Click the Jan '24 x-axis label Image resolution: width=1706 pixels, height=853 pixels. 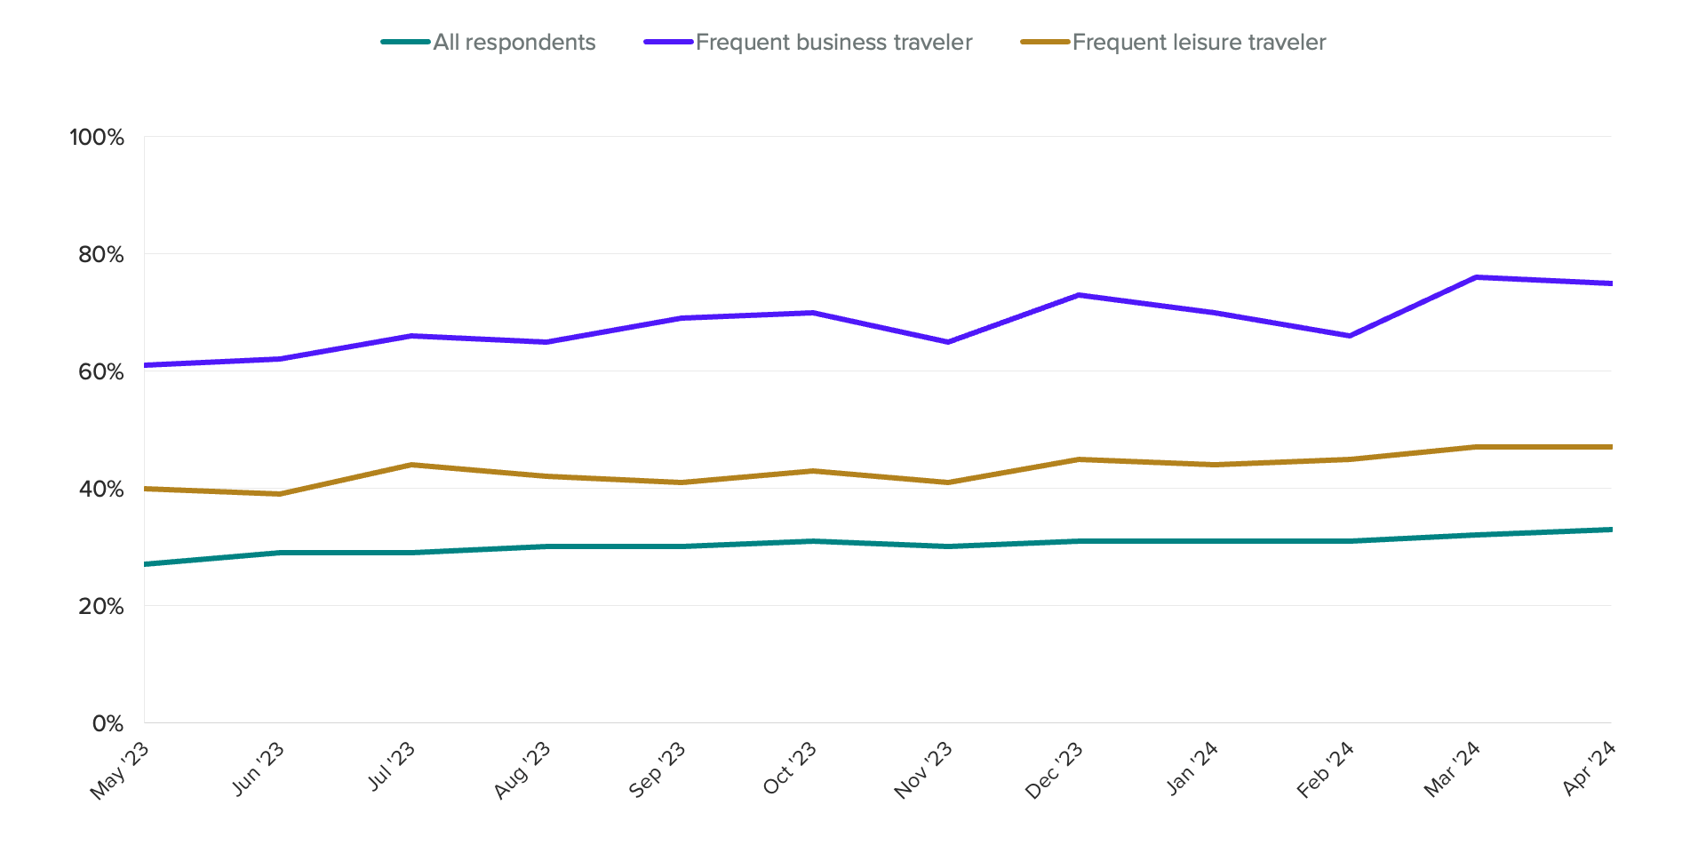(x=1192, y=768)
